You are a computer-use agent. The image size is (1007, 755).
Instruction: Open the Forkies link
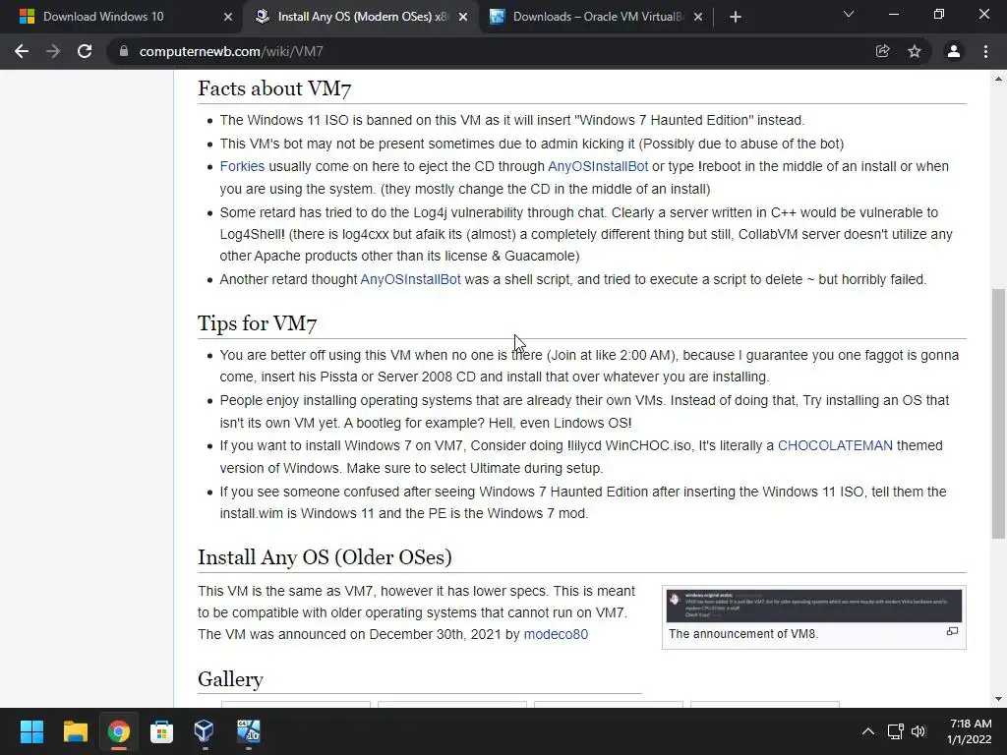point(242,166)
